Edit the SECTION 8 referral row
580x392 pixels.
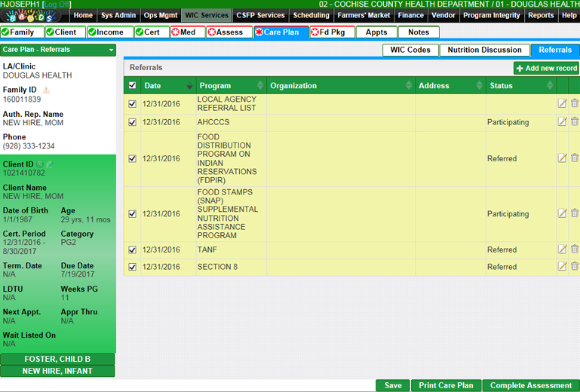point(562,266)
